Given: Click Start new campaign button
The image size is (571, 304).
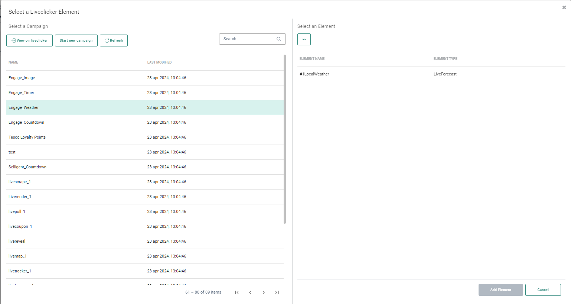Looking at the screenshot, I should click(76, 41).
